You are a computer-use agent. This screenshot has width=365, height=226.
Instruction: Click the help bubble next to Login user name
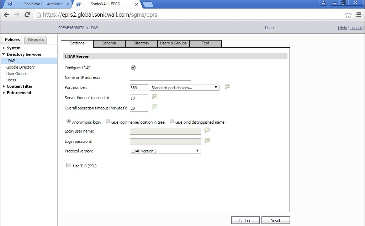pyautogui.click(x=207, y=130)
